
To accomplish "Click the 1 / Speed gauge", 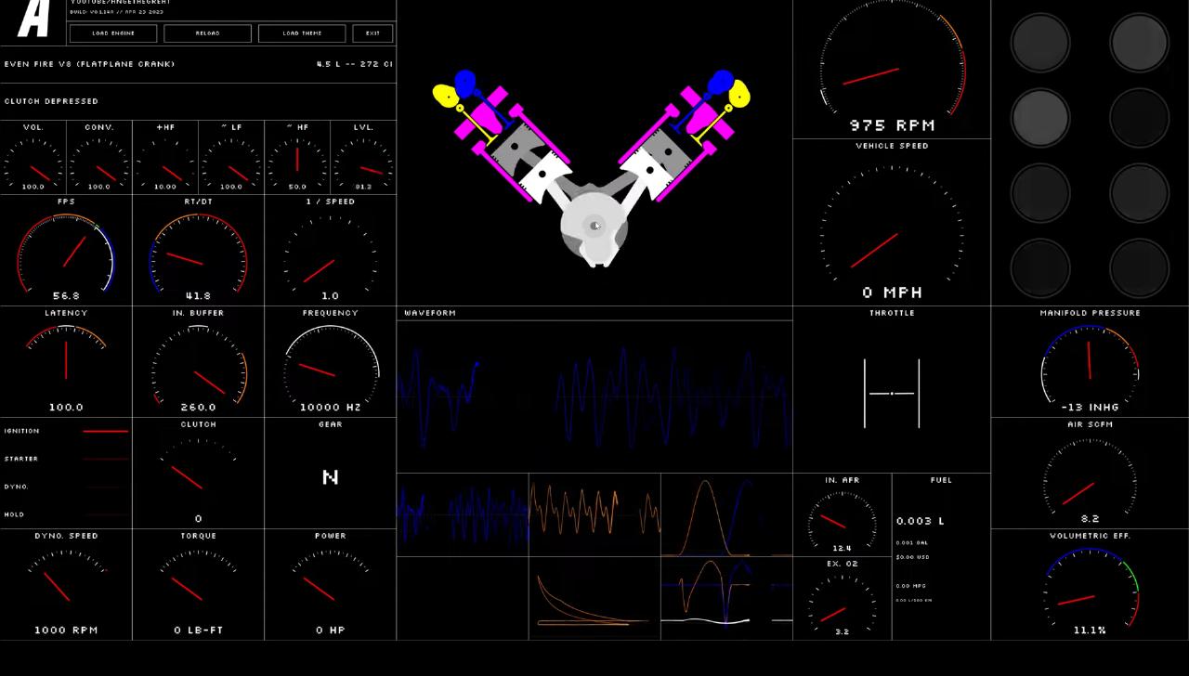I will (330, 250).
